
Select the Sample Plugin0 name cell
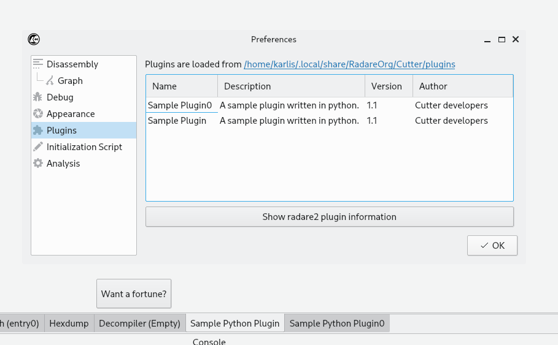click(x=182, y=105)
